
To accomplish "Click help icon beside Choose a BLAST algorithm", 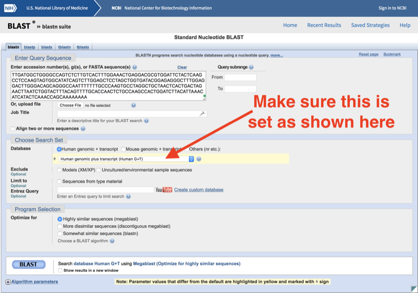I will tap(112, 241).
